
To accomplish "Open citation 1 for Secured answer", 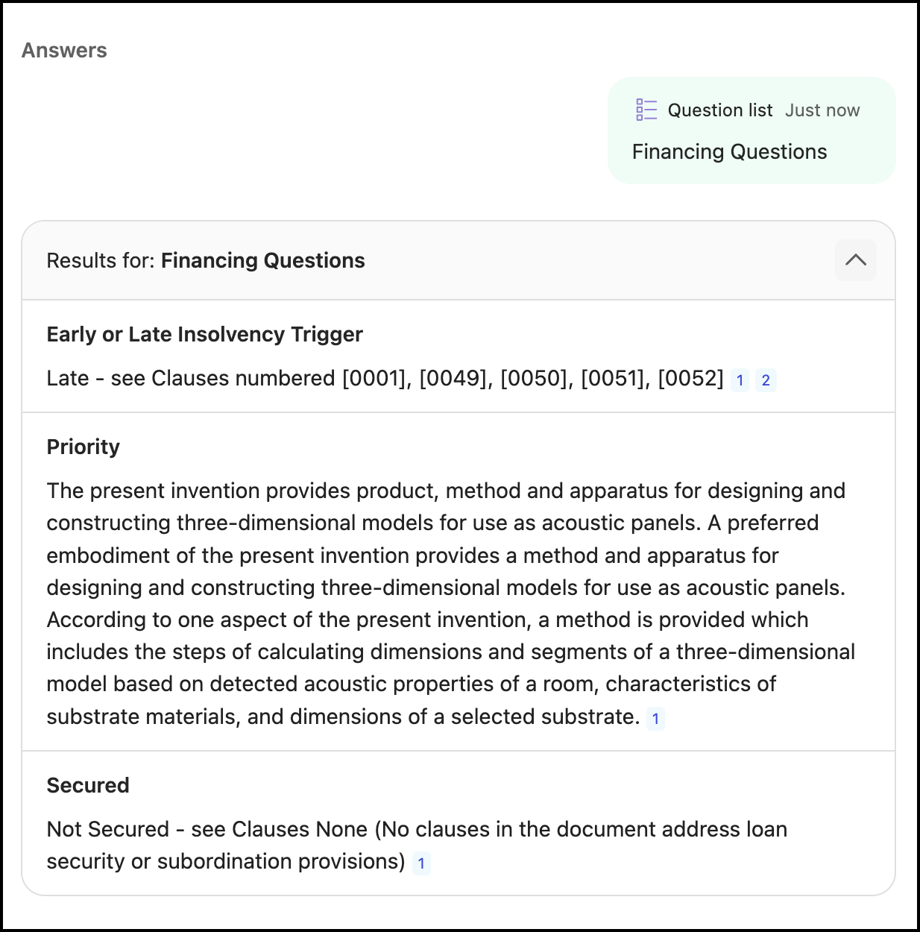I will (421, 863).
